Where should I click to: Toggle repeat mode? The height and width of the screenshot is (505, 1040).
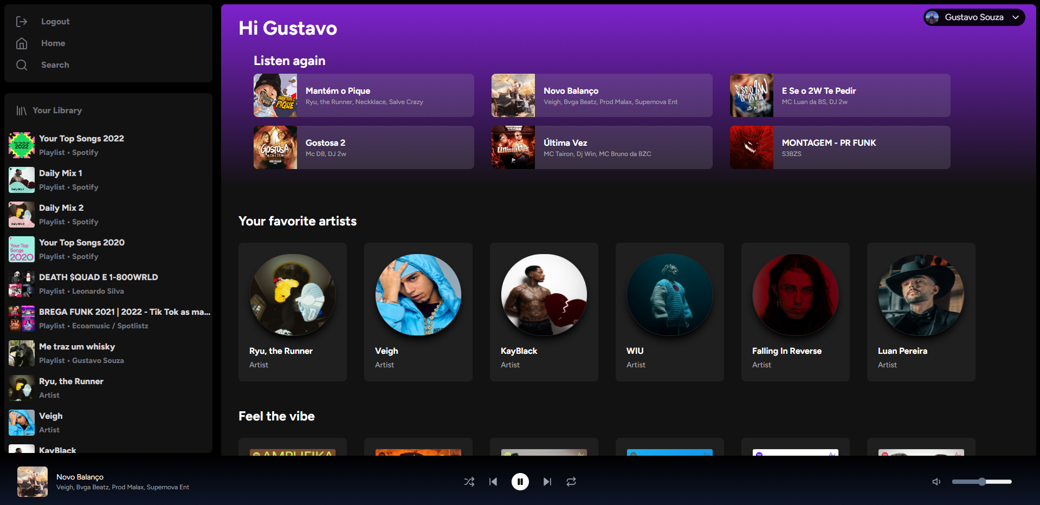click(x=571, y=482)
